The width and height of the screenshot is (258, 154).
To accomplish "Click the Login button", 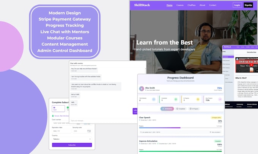I will pyautogui.click(x=237, y=5).
